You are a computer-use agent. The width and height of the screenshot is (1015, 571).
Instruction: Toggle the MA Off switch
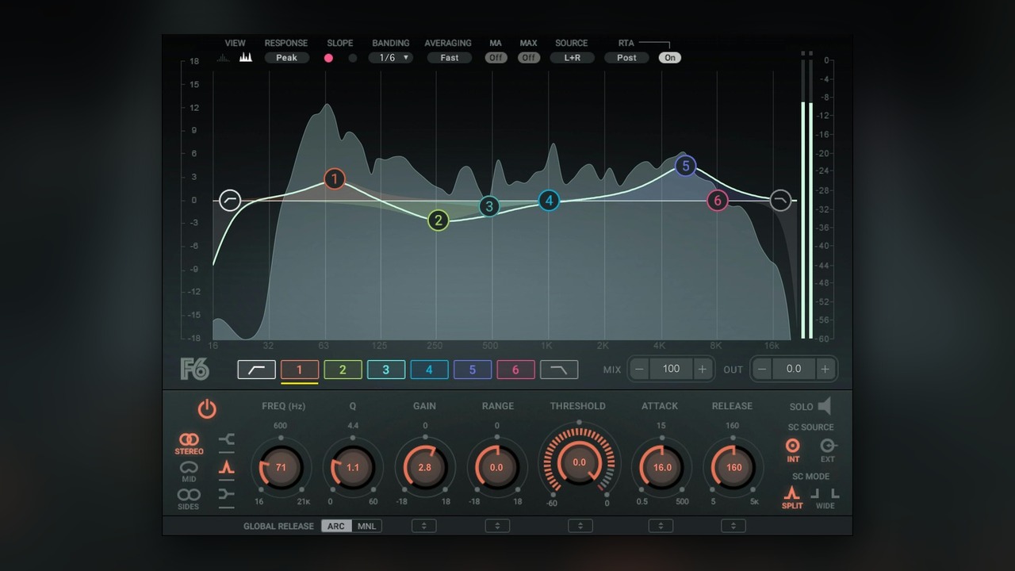click(496, 58)
